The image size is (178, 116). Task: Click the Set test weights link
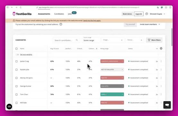(26, 55)
